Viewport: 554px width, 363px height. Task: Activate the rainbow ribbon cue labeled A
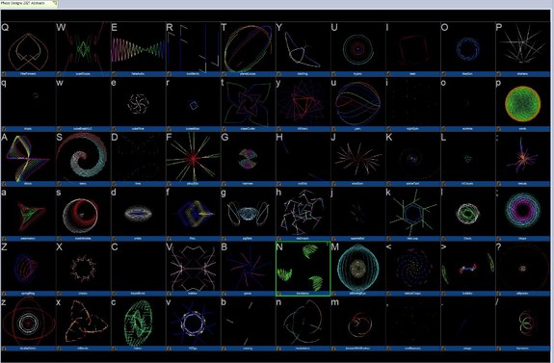[x=28, y=157]
